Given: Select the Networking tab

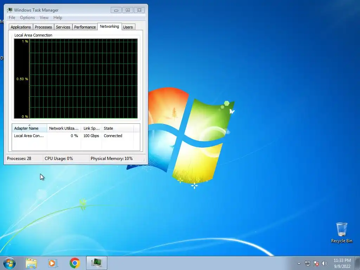Looking at the screenshot, I should click(109, 26).
